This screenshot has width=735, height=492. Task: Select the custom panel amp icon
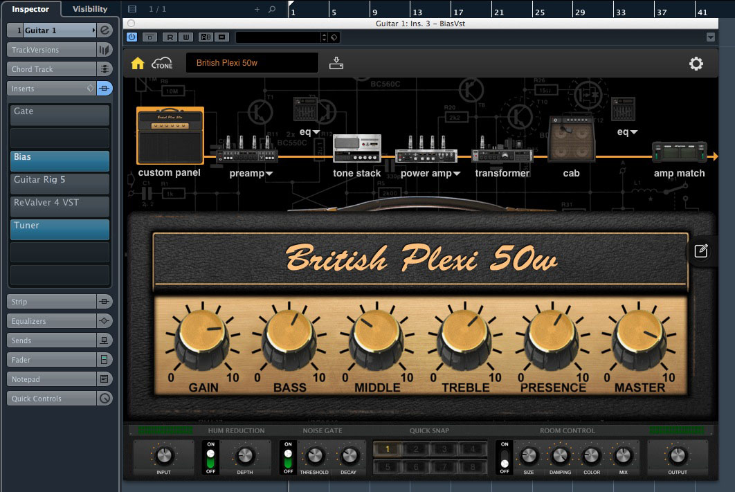(x=170, y=136)
